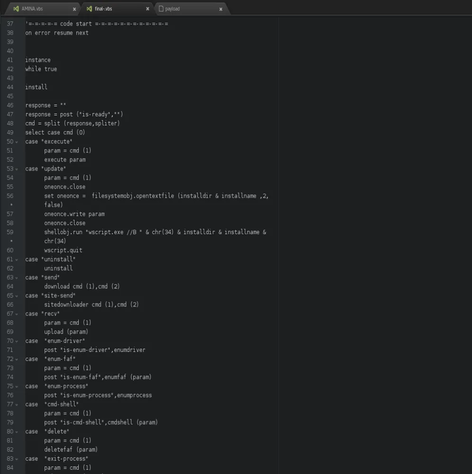This screenshot has height=474, width=472.
Task: Click 'post "is-cmd-shell",cmdshell (param)' line
Action: pyautogui.click(x=101, y=423)
